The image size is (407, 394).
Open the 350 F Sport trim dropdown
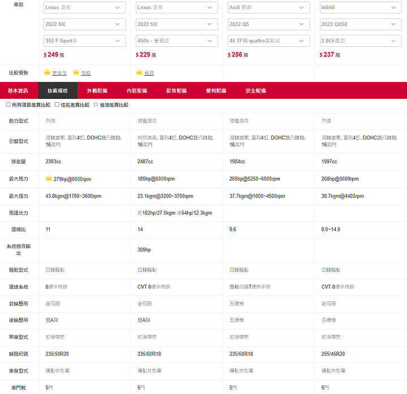pyautogui.click(x=85, y=41)
